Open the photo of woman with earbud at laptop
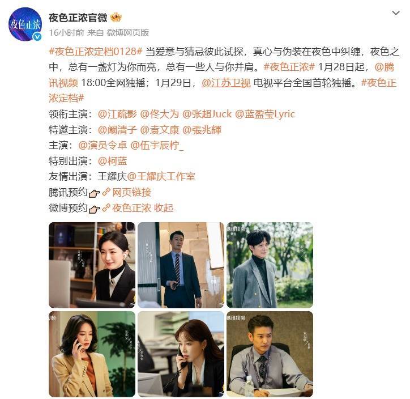The height and width of the screenshot is (399, 410). (x=92, y=265)
